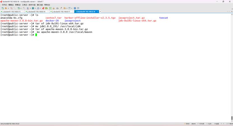Click the Disconnect toolbar icon
The width and height of the screenshot is (233, 126).
pyautogui.click(x=11, y=8)
